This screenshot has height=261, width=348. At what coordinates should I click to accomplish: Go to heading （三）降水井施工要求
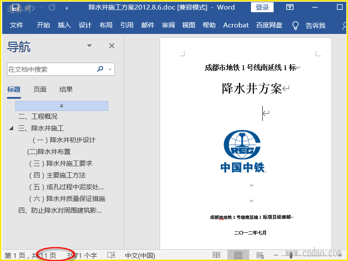[x=60, y=164]
